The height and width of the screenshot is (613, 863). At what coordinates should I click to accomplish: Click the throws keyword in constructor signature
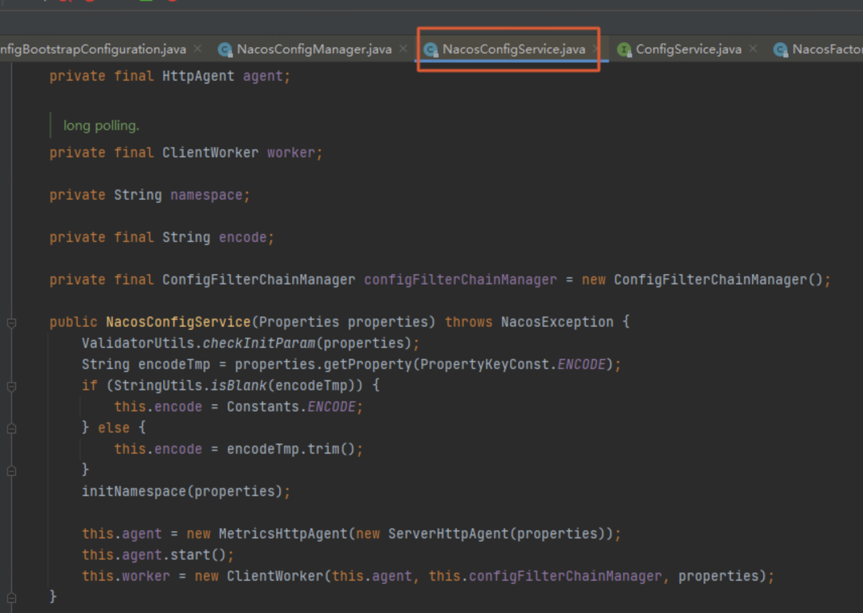coord(468,322)
